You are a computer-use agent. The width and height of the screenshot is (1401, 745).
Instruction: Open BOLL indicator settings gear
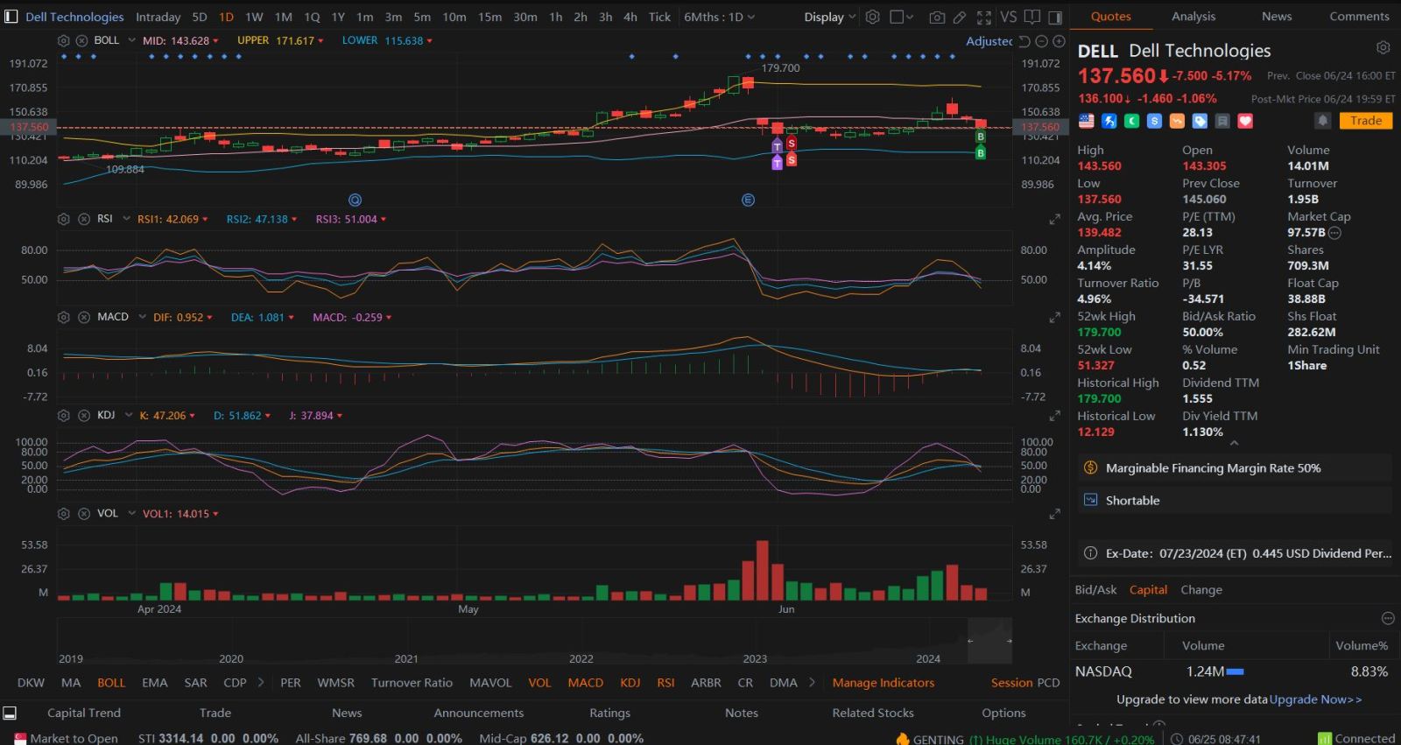(64, 41)
